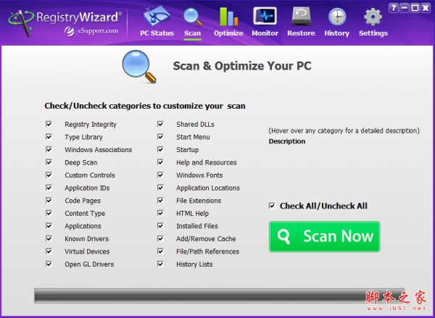This screenshot has height=318, width=435.
Task: Click the Registry Integrity label text
Action: click(91, 125)
